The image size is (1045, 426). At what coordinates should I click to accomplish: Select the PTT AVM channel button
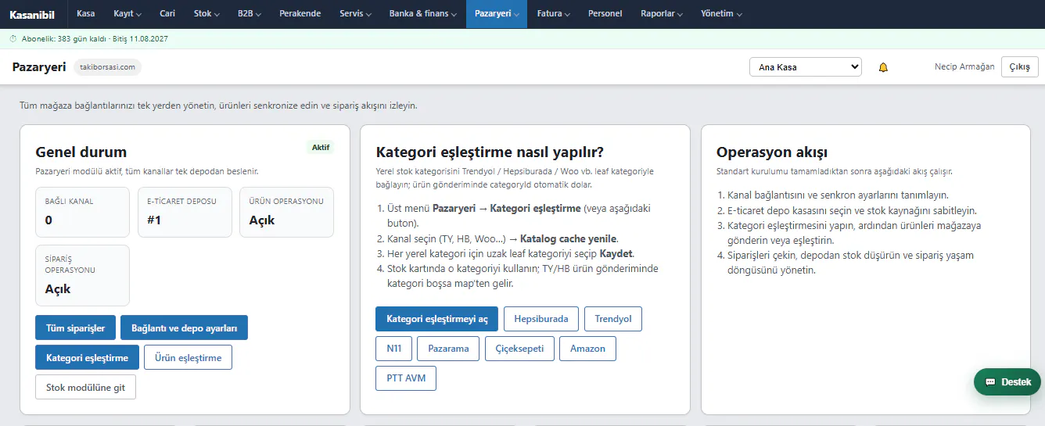406,378
